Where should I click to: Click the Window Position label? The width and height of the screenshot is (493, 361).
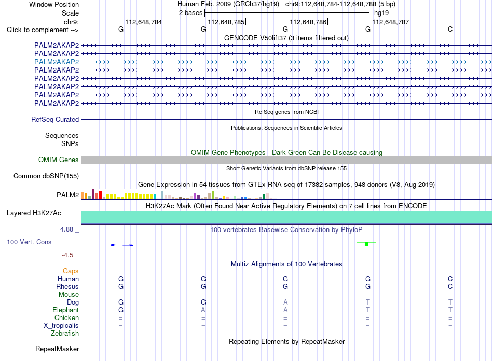[x=54, y=4]
